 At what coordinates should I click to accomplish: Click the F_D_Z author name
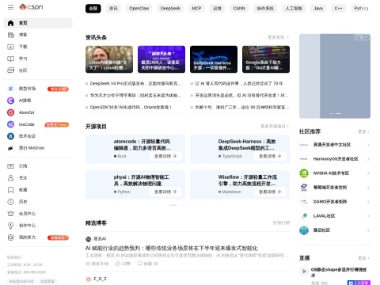101,279
